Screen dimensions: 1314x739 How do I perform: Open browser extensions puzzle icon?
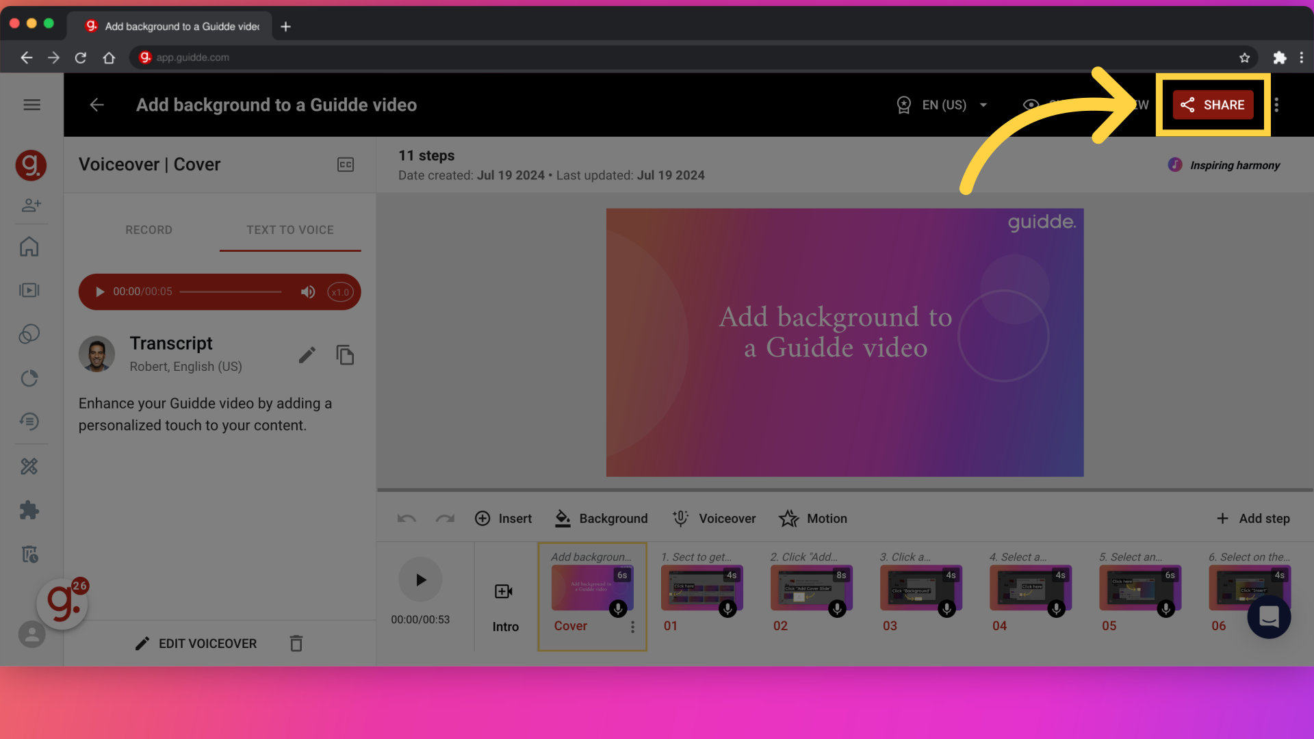coord(1279,57)
